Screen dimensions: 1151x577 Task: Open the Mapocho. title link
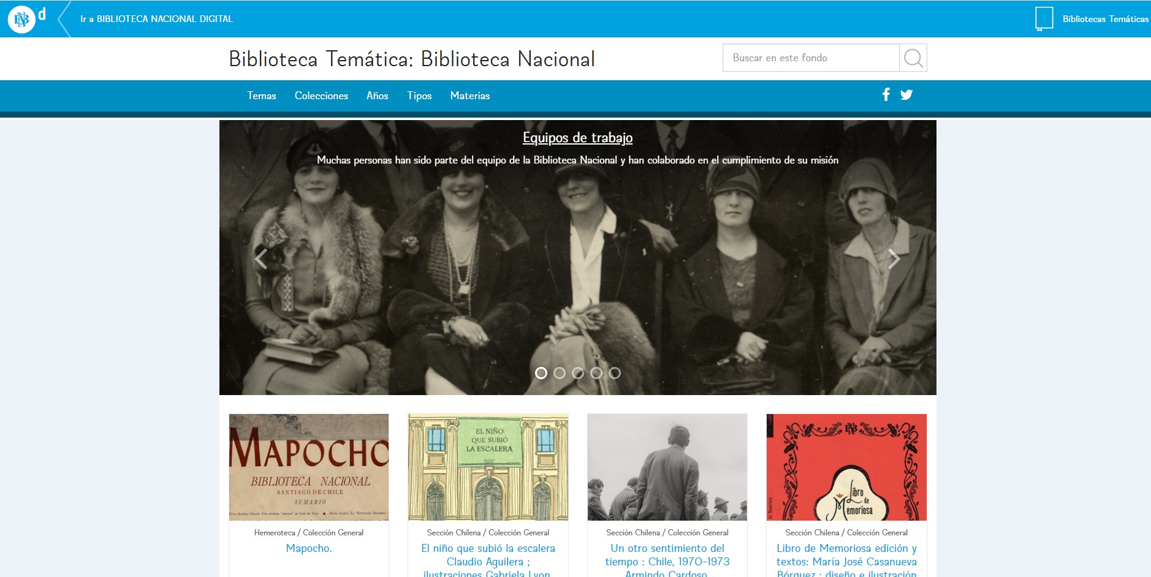[308, 548]
